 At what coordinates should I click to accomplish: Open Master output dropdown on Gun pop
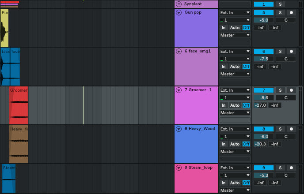pyautogui.click(x=235, y=35)
